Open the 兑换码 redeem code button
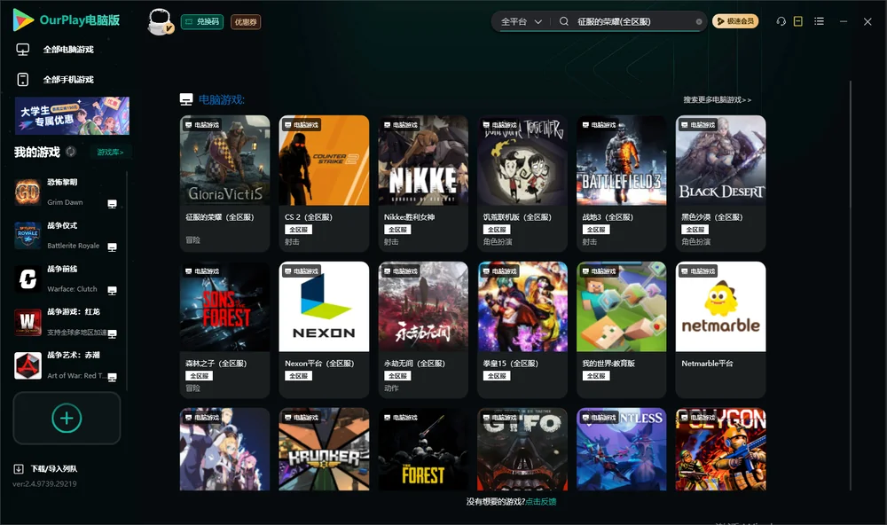The image size is (887, 525). tap(202, 21)
